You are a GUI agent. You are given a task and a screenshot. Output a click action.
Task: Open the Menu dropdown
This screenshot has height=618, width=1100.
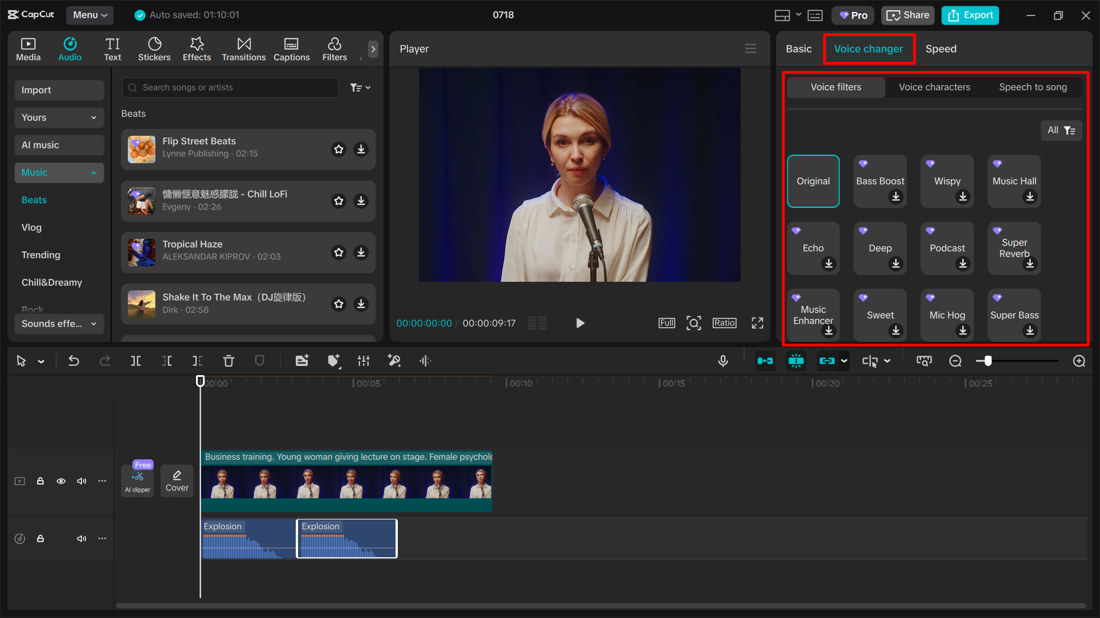point(90,15)
